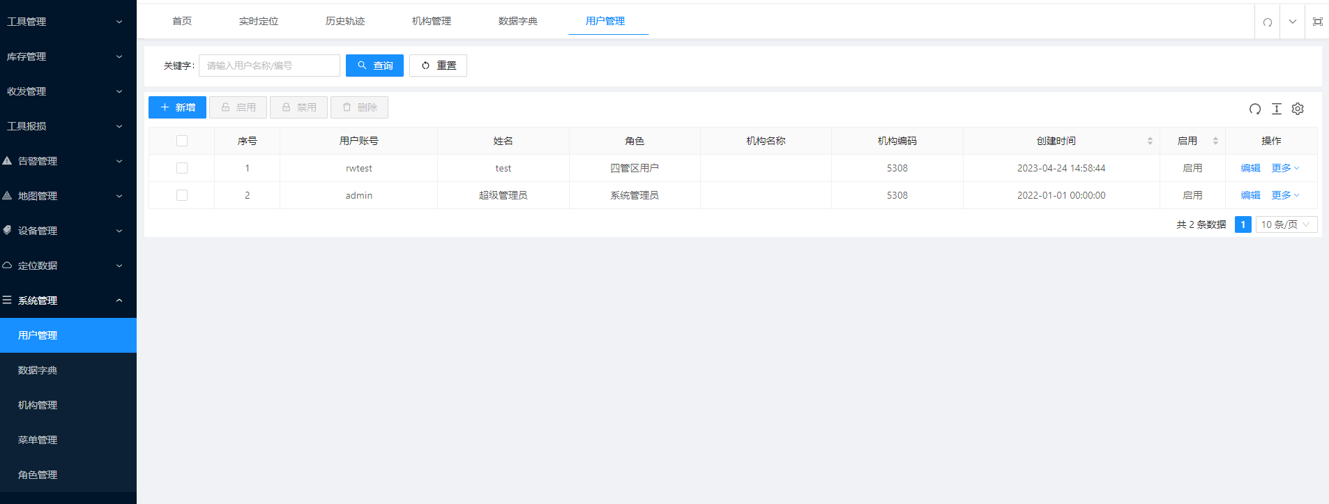Switch to the 数据字典 tab
The width and height of the screenshot is (1329, 504).
pyautogui.click(x=518, y=21)
